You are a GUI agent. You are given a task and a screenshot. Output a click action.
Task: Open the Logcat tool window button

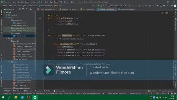pyautogui.click(x=38, y=91)
